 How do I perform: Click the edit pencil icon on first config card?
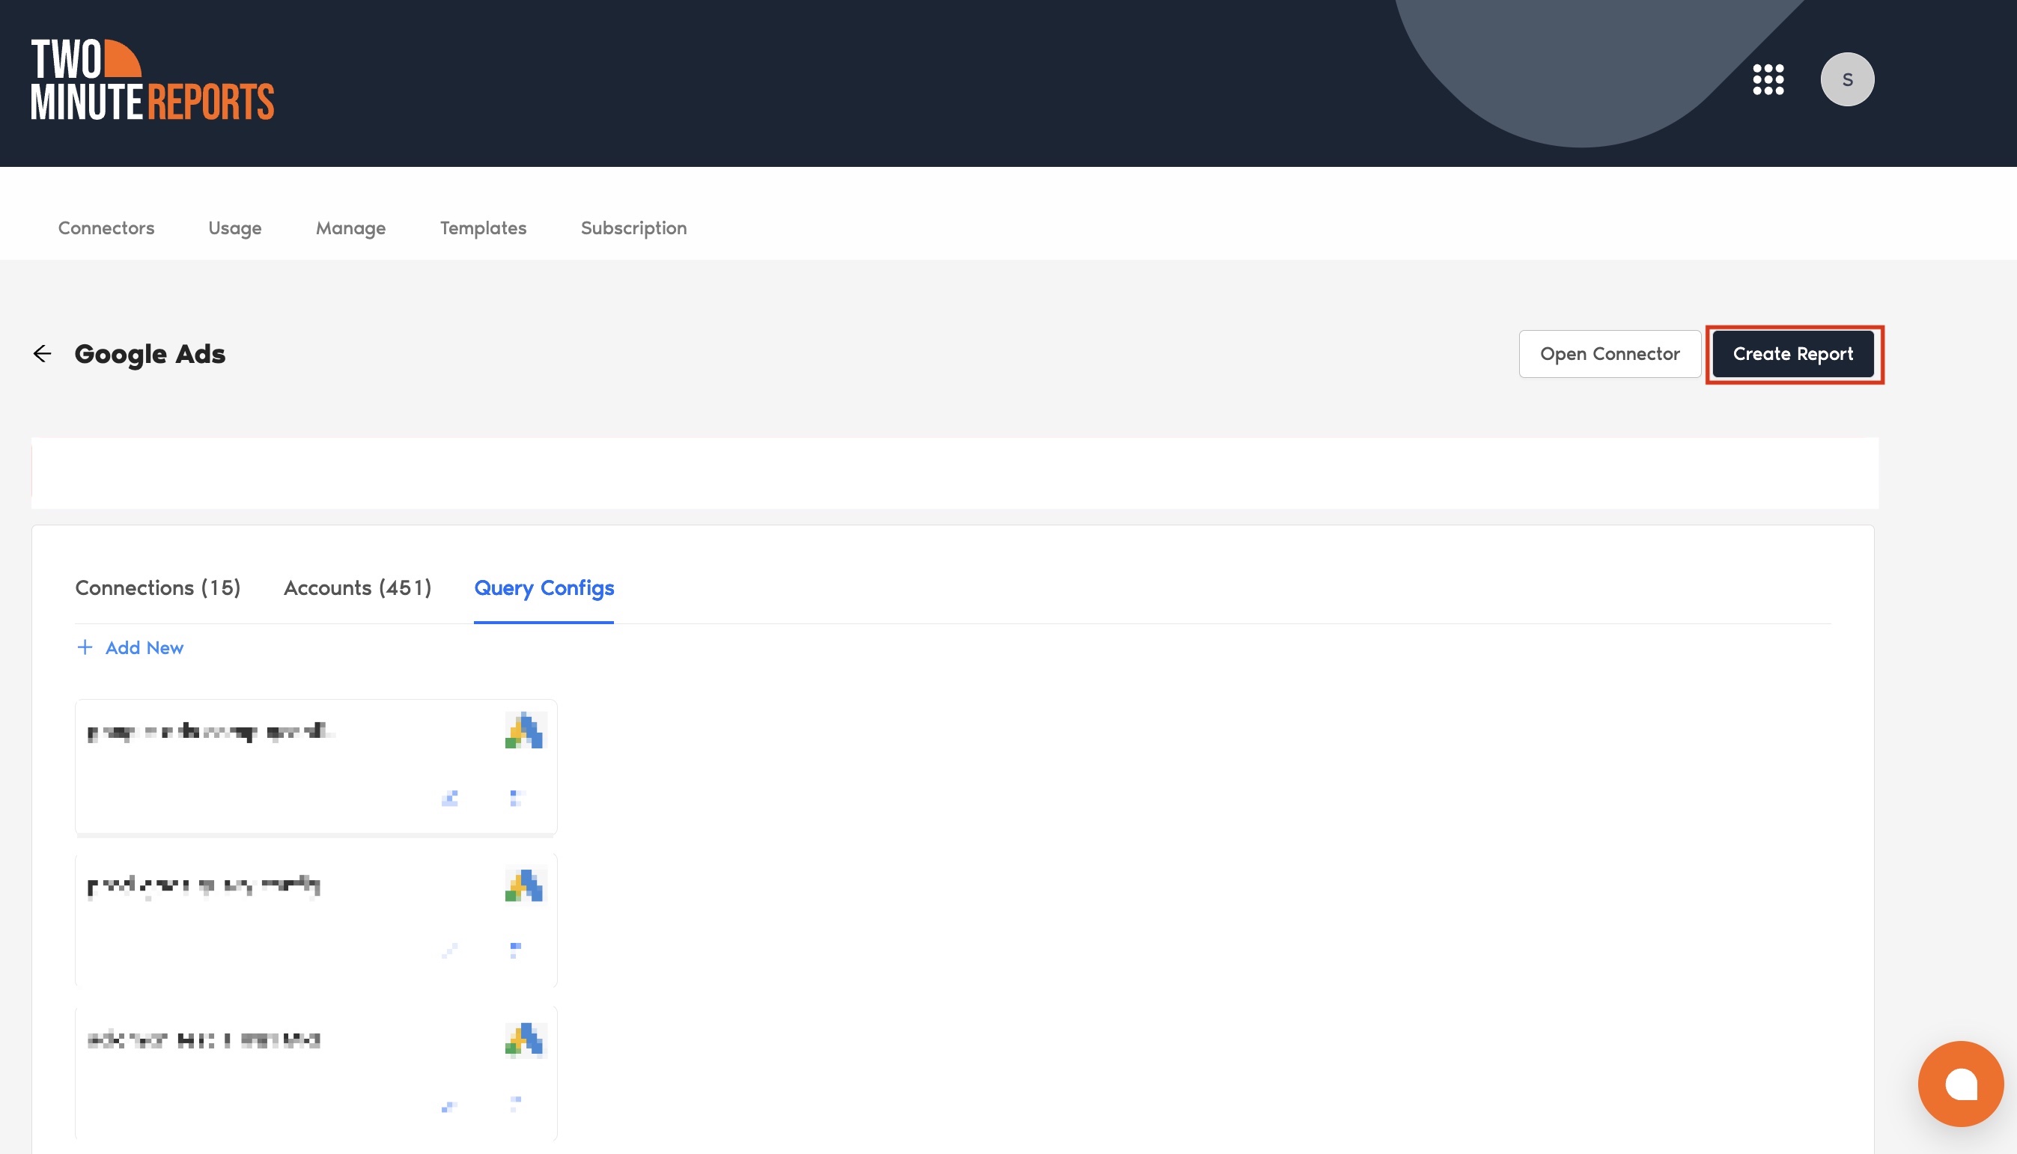point(449,797)
